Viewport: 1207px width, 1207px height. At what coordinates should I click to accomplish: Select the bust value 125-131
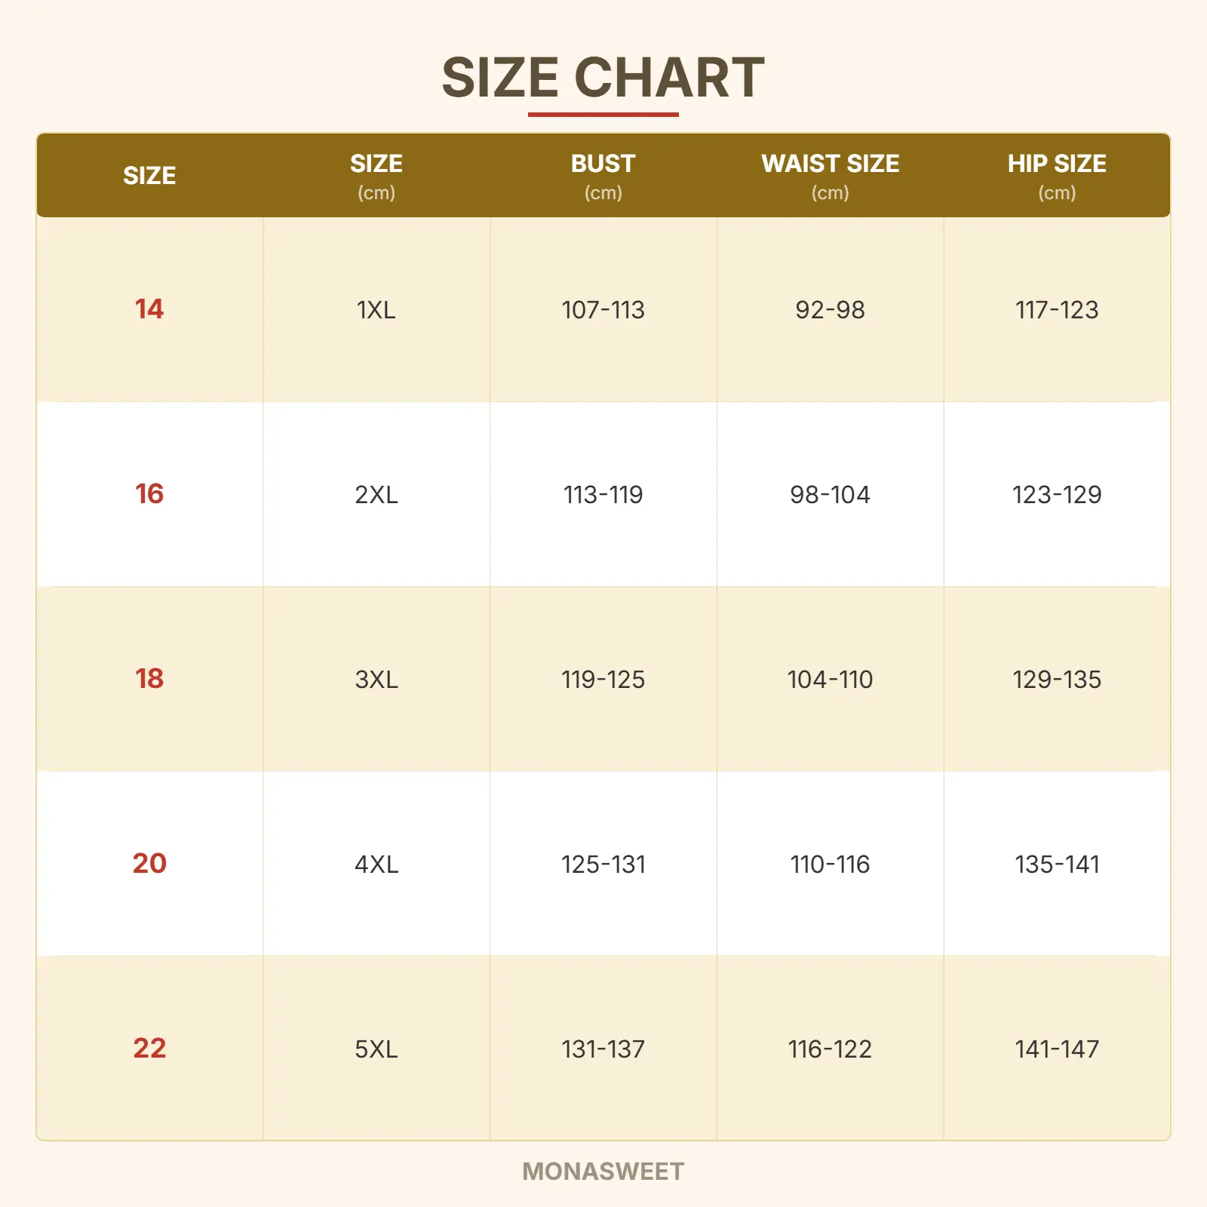pyautogui.click(x=603, y=865)
